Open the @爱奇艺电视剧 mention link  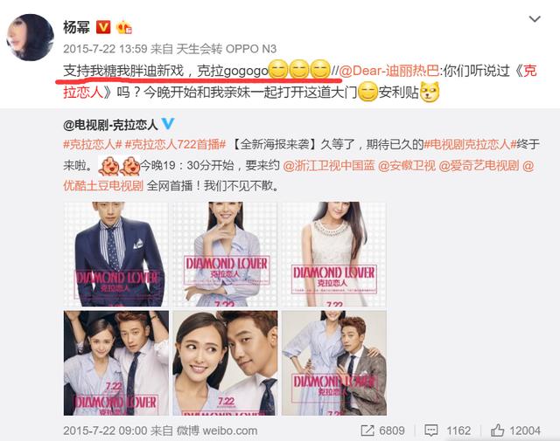[x=479, y=165]
